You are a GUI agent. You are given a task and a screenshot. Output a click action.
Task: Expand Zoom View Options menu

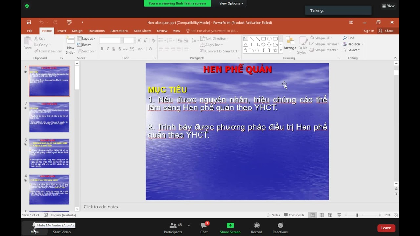pos(231,3)
